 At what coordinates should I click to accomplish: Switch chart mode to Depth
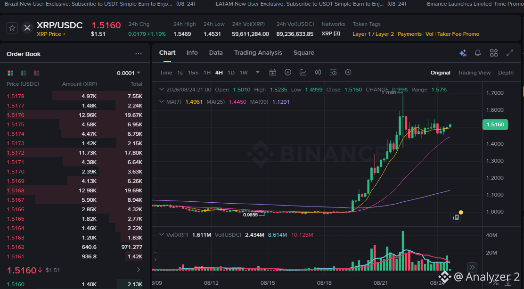(506, 73)
